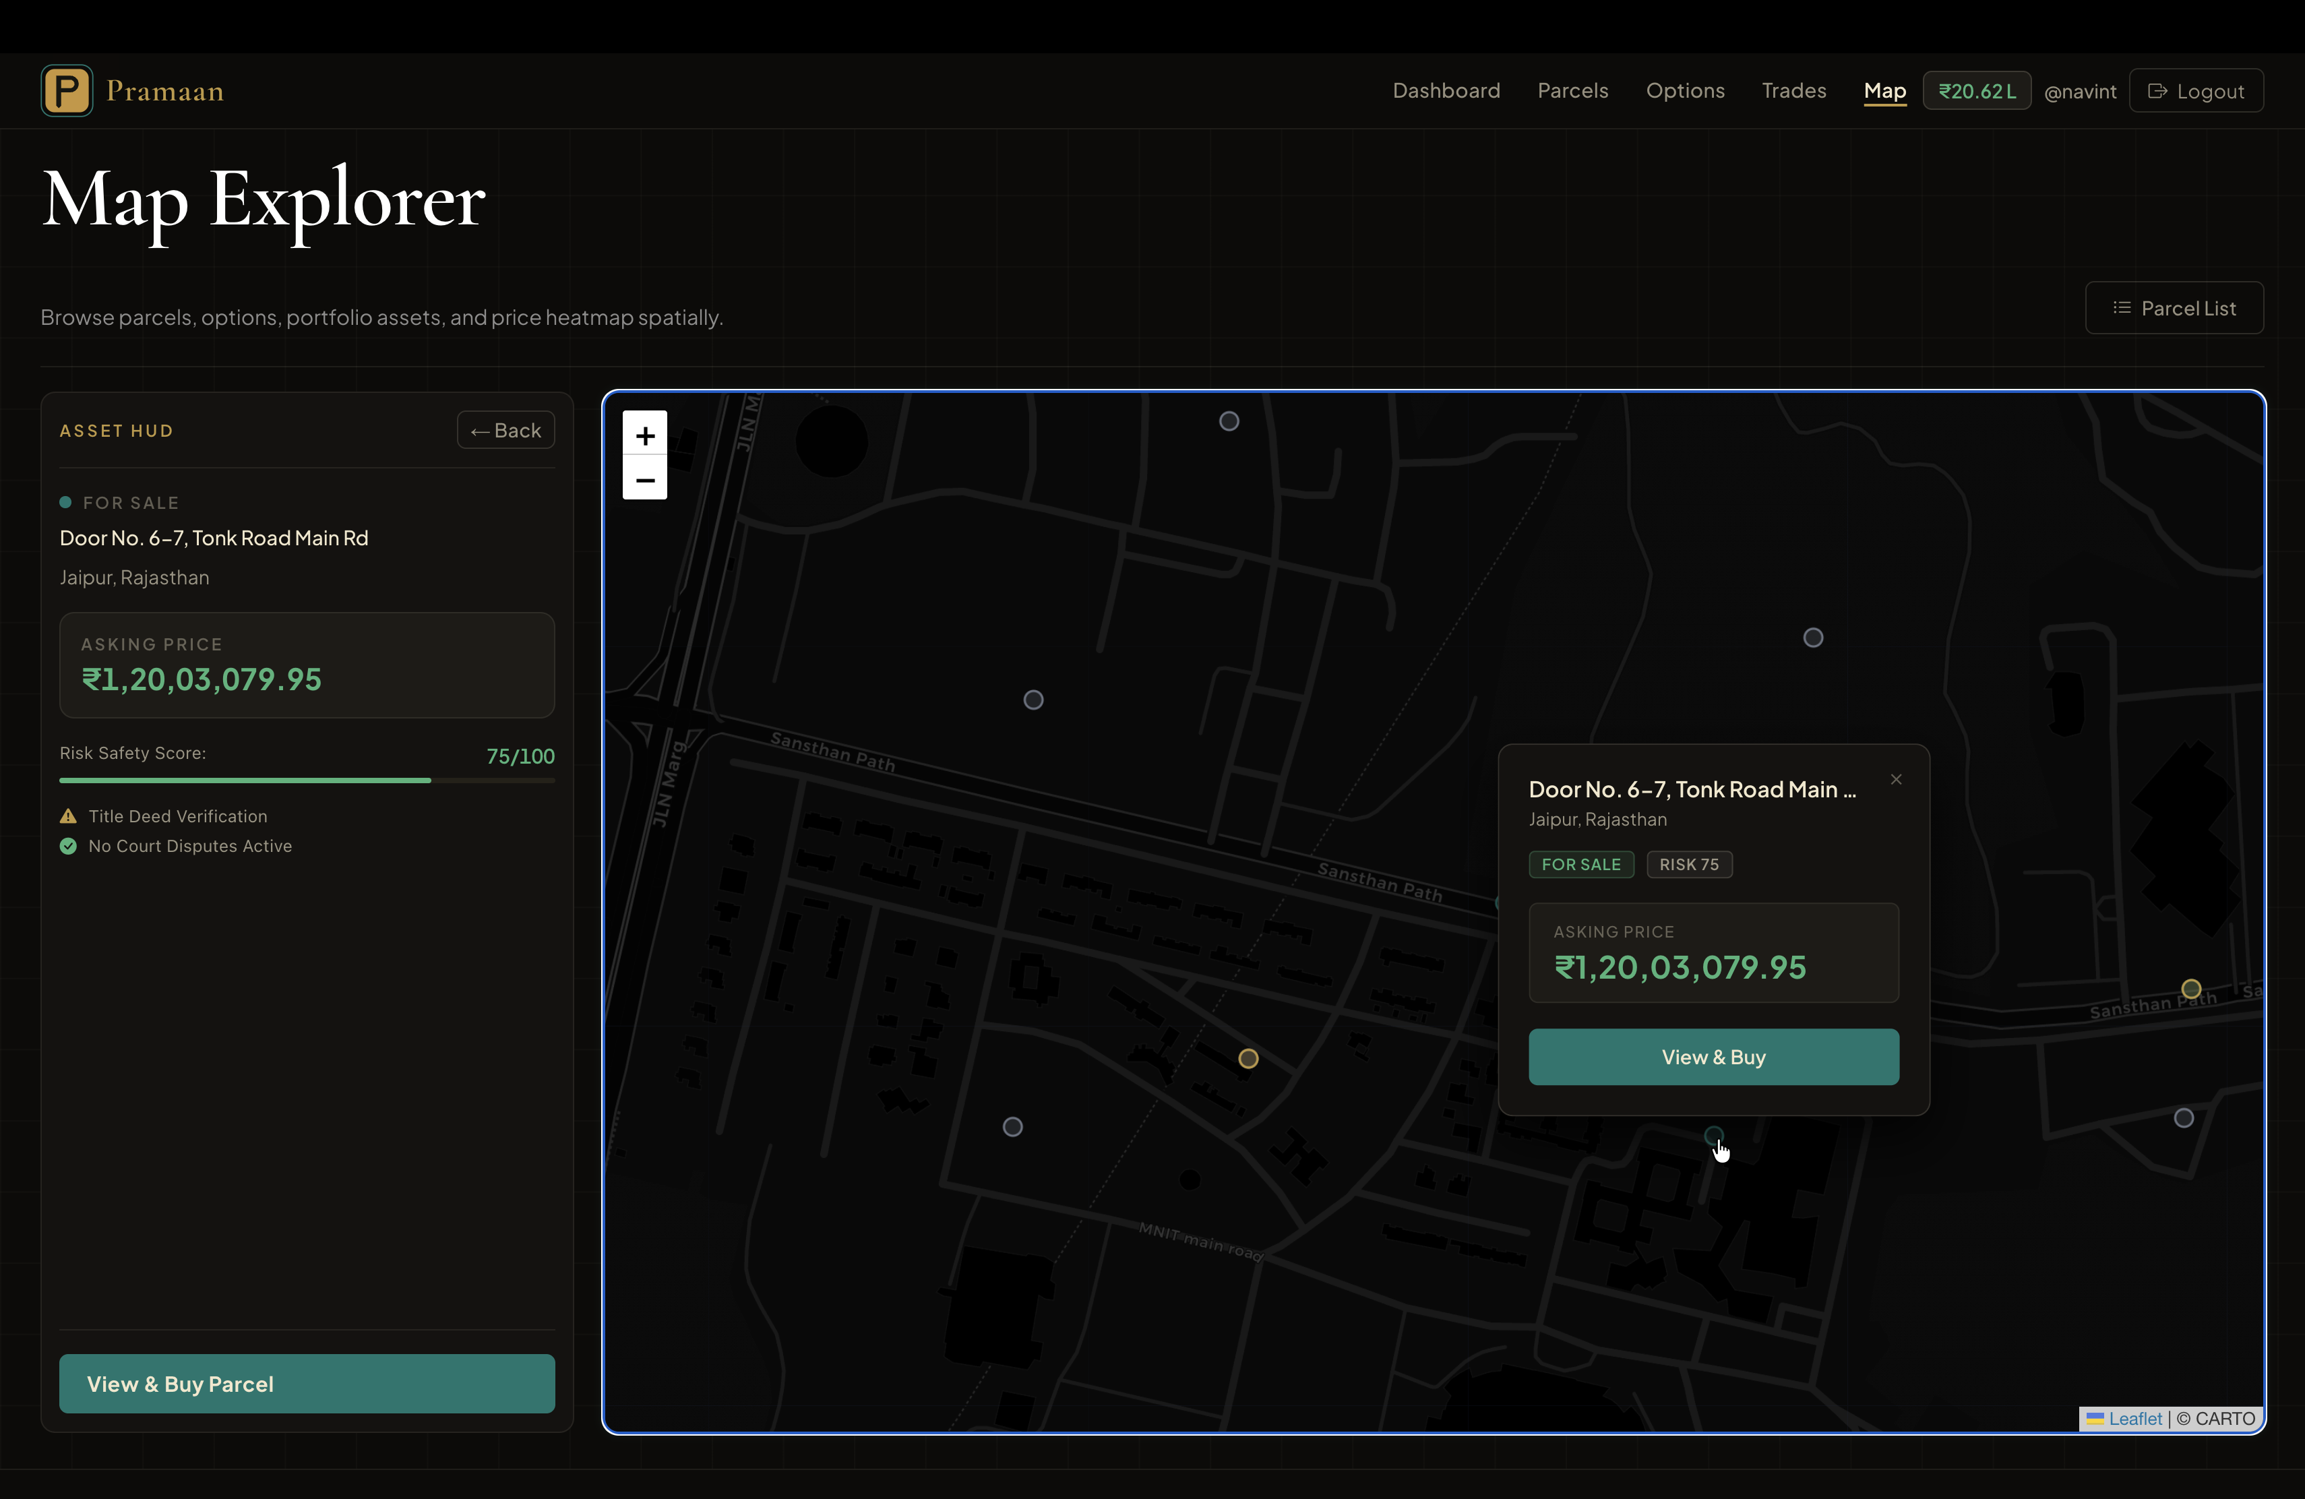2305x1499 pixels.
Task: Click the RISK 75 tag in popup
Action: [1689, 864]
